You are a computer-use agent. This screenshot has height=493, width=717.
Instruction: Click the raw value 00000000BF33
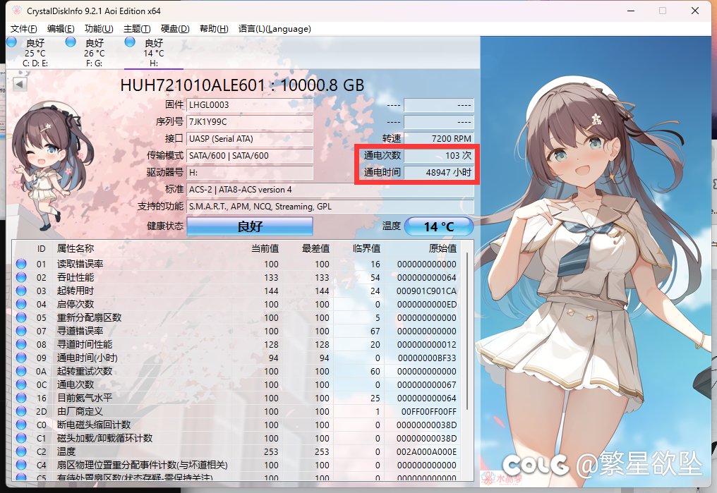(x=427, y=358)
